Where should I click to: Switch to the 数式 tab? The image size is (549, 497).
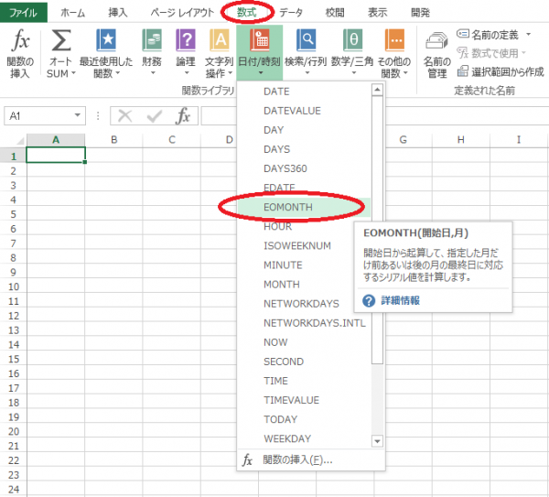click(247, 13)
